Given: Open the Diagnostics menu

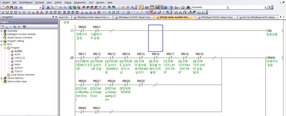Looking at the screenshot, I should pos(80,2).
